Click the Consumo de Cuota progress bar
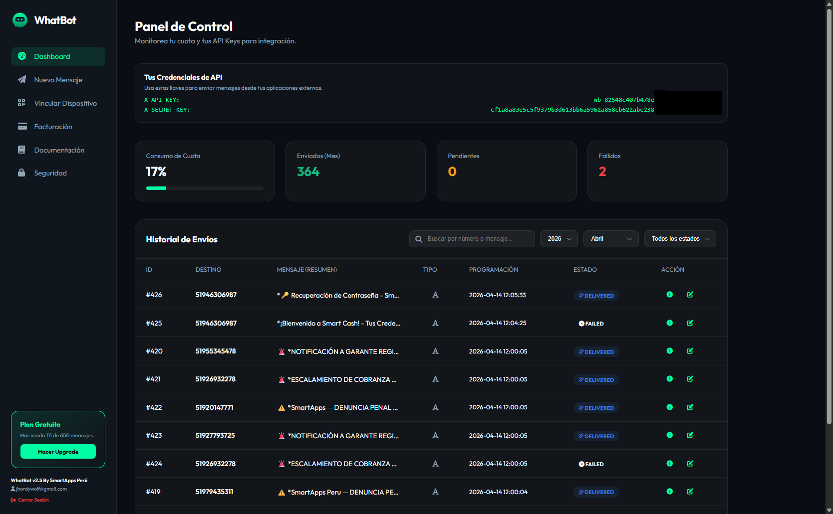Viewport: 833px width, 514px height. pyautogui.click(x=205, y=188)
